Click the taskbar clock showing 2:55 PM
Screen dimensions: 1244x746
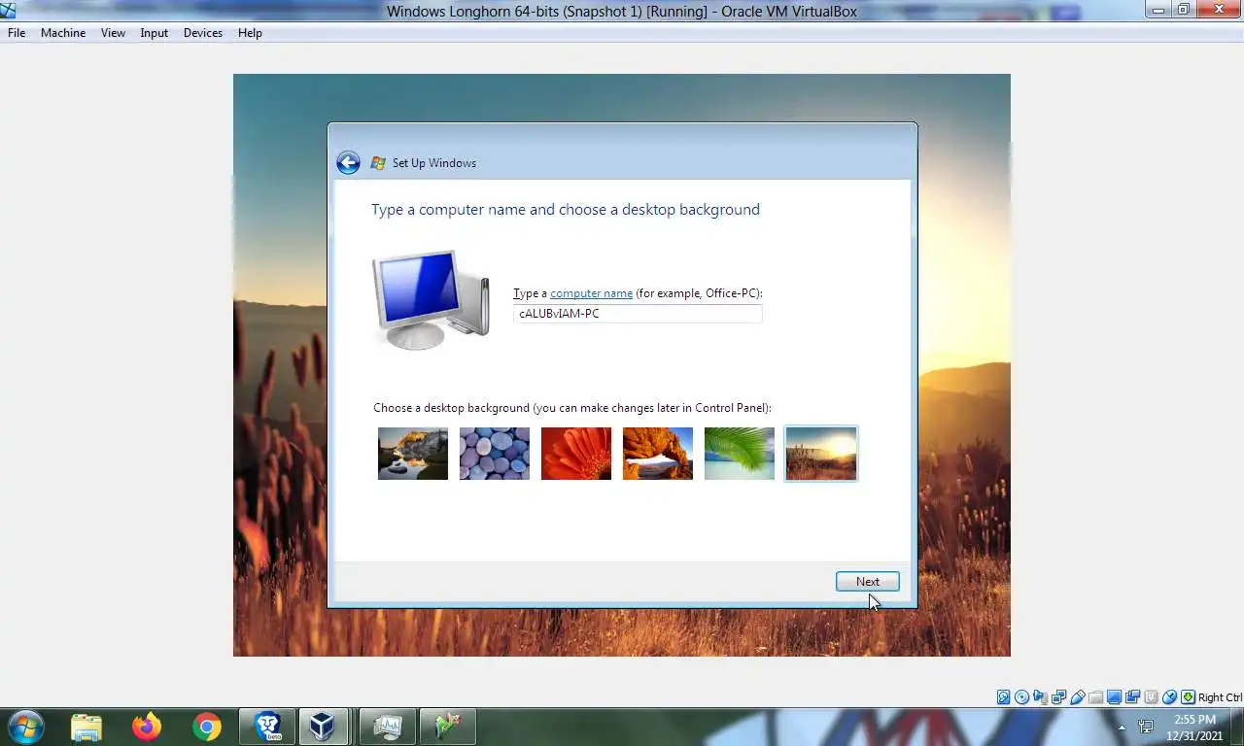[x=1194, y=728]
